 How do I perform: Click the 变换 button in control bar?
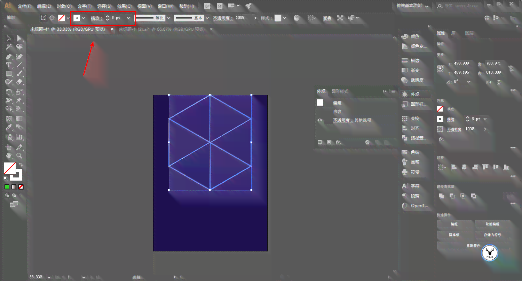[x=327, y=18]
